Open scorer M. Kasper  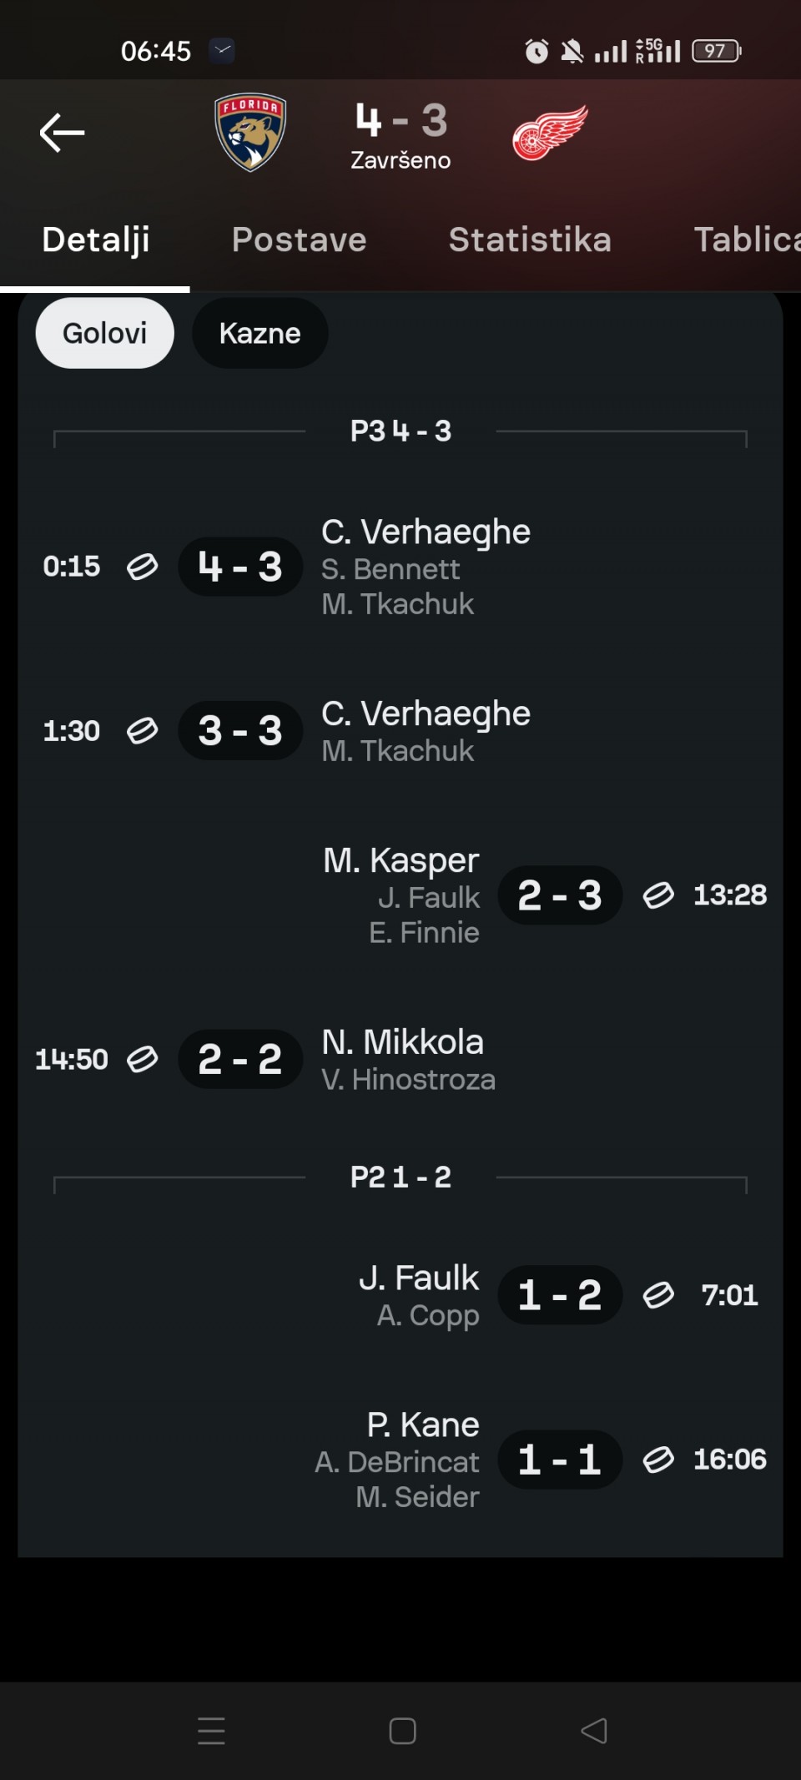coord(401,860)
